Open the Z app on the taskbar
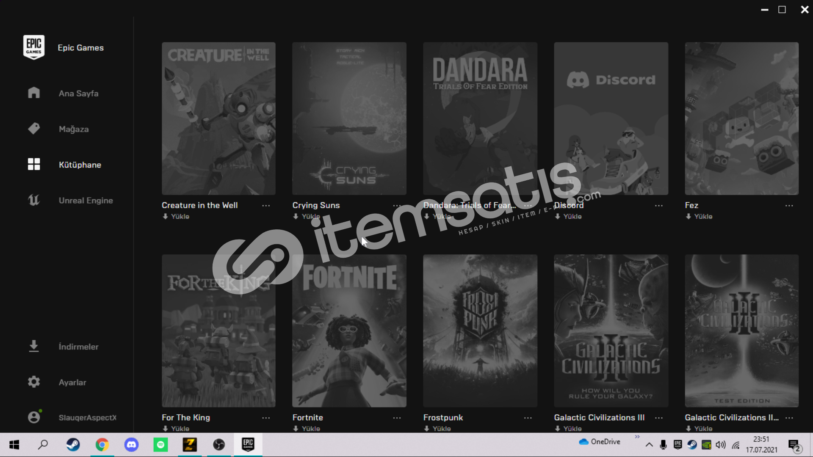Image resolution: width=813 pixels, height=457 pixels. [190, 444]
